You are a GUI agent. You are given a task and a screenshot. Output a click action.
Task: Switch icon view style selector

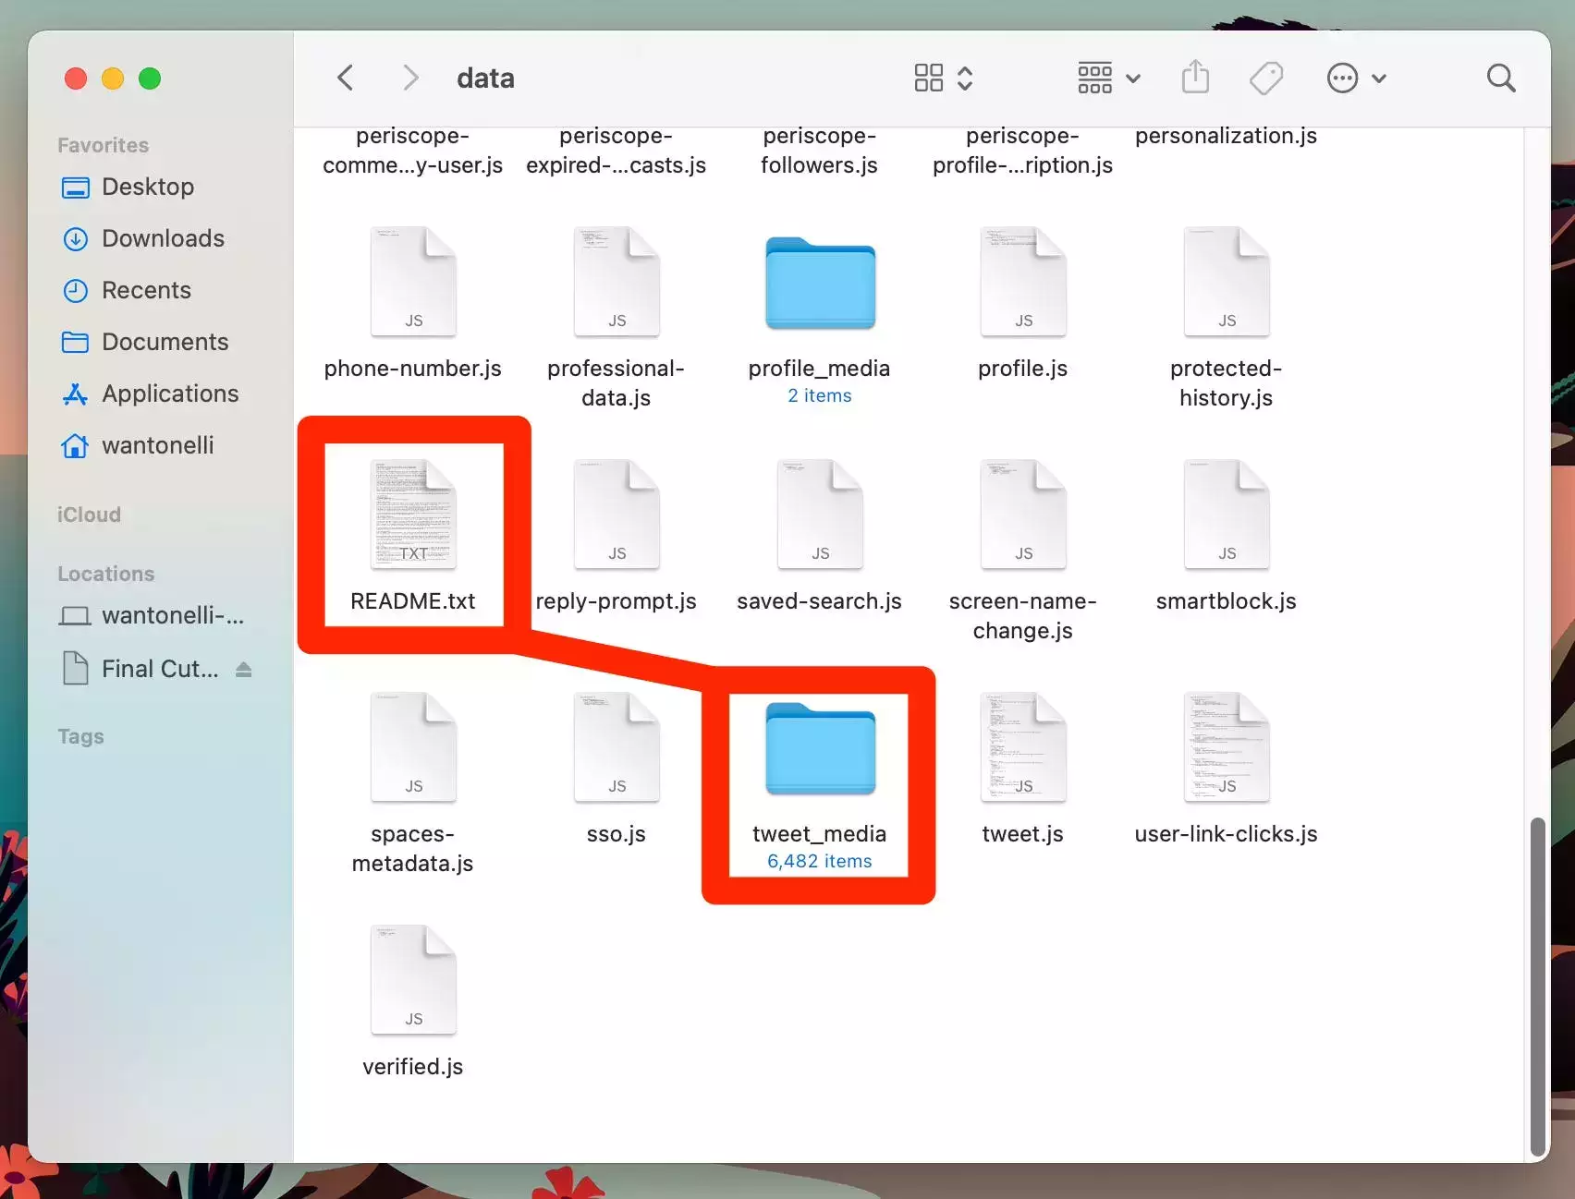943,79
